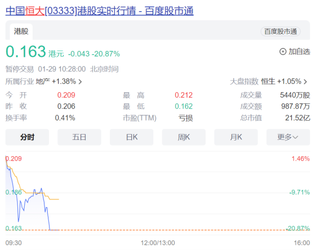Switch to the 周K chart tab

click(184, 137)
